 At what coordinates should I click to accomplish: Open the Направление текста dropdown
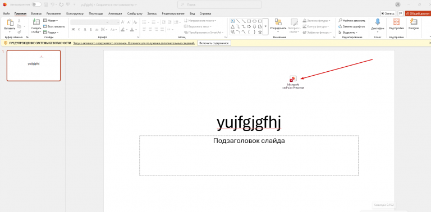200,21
